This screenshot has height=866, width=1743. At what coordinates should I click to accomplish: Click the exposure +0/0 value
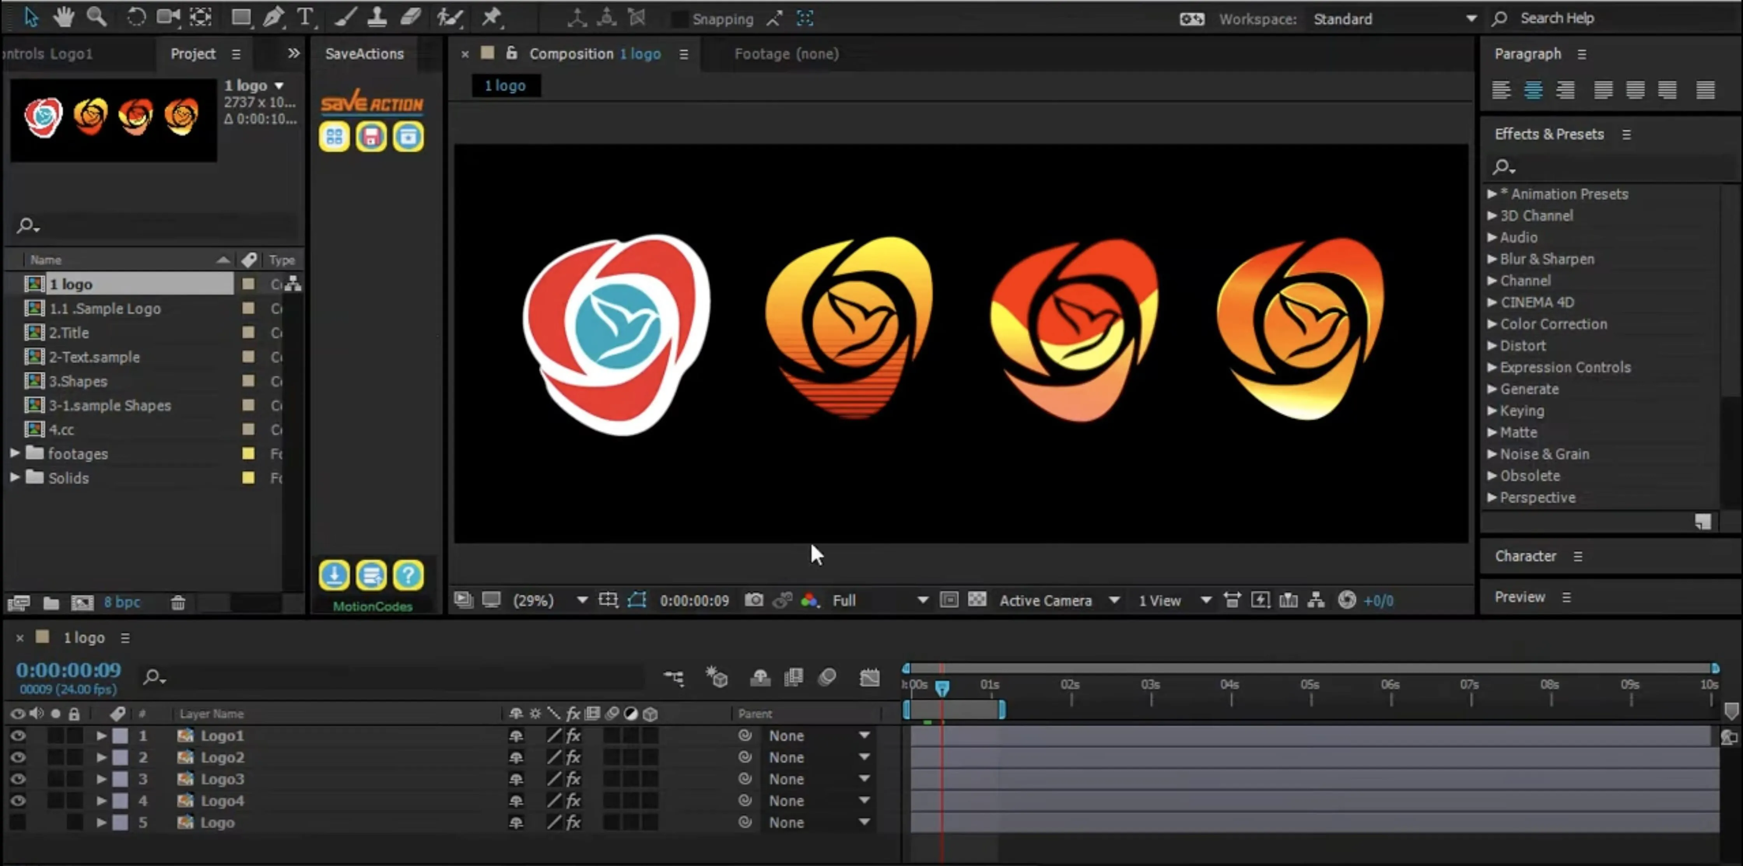pyautogui.click(x=1378, y=600)
